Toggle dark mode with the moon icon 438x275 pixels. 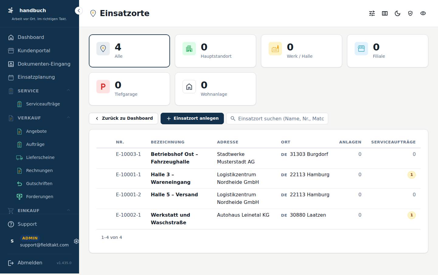(398, 13)
